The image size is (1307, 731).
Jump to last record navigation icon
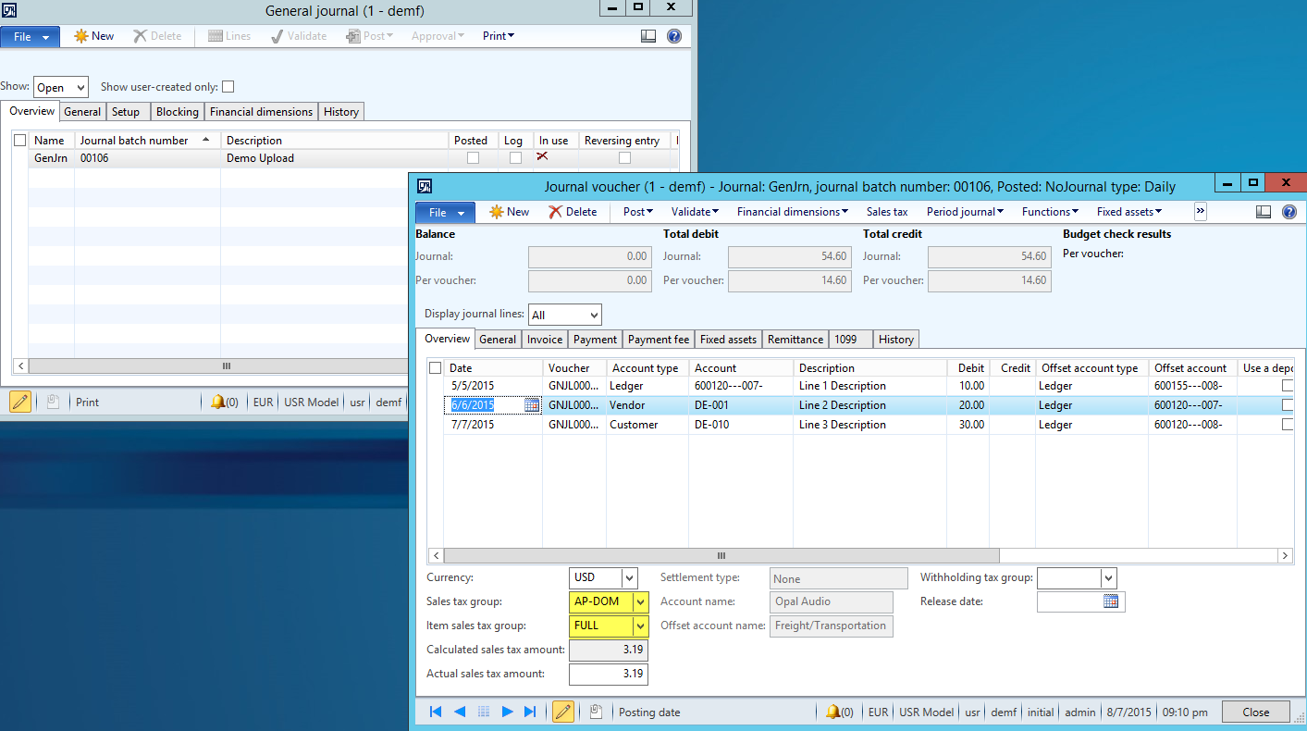point(530,712)
